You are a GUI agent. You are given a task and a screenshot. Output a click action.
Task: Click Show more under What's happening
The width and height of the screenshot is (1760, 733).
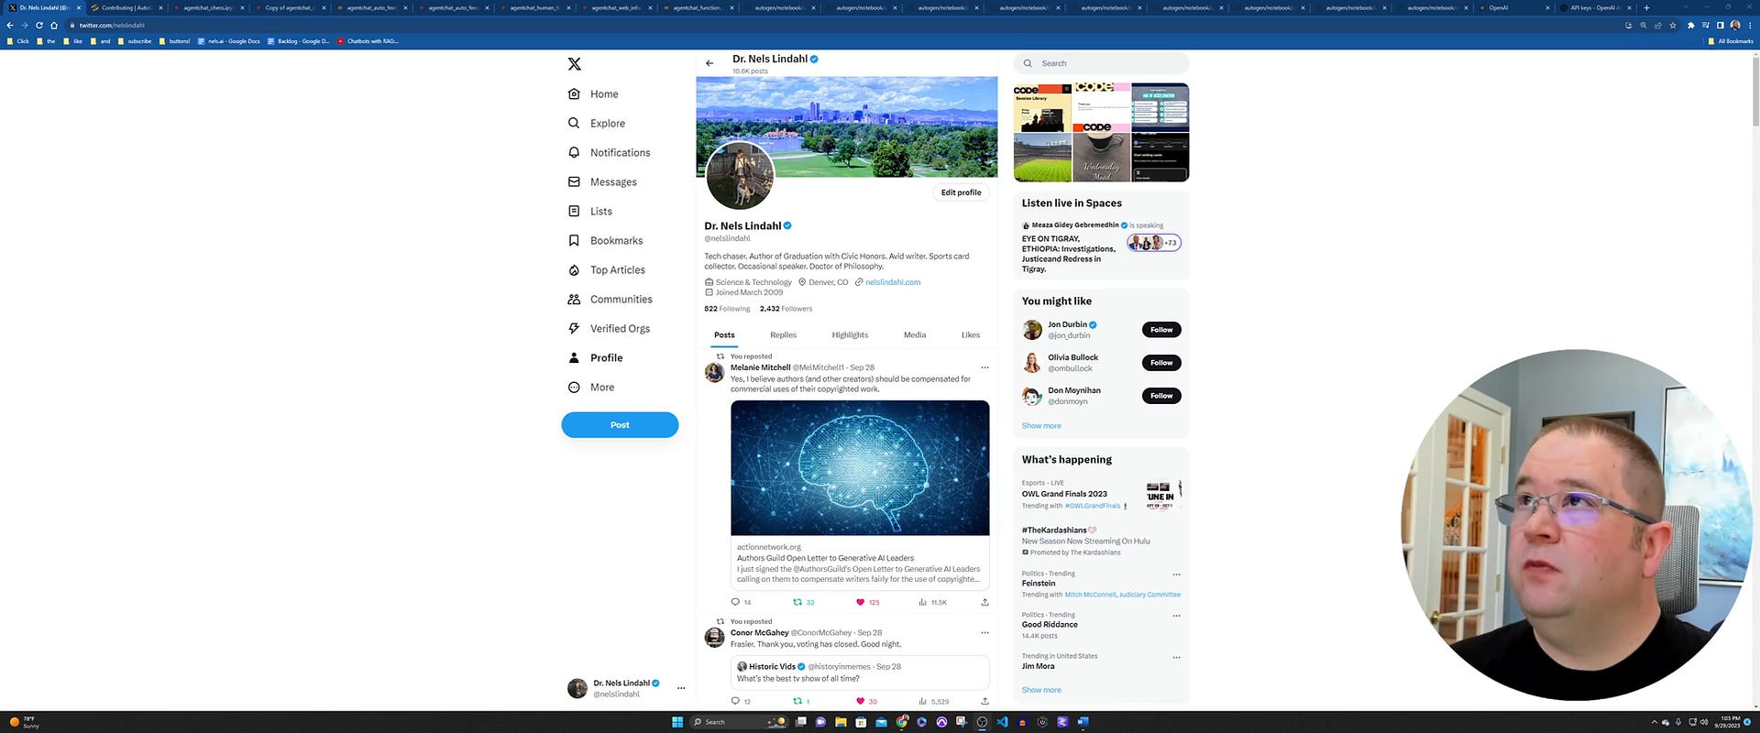coord(1041,690)
